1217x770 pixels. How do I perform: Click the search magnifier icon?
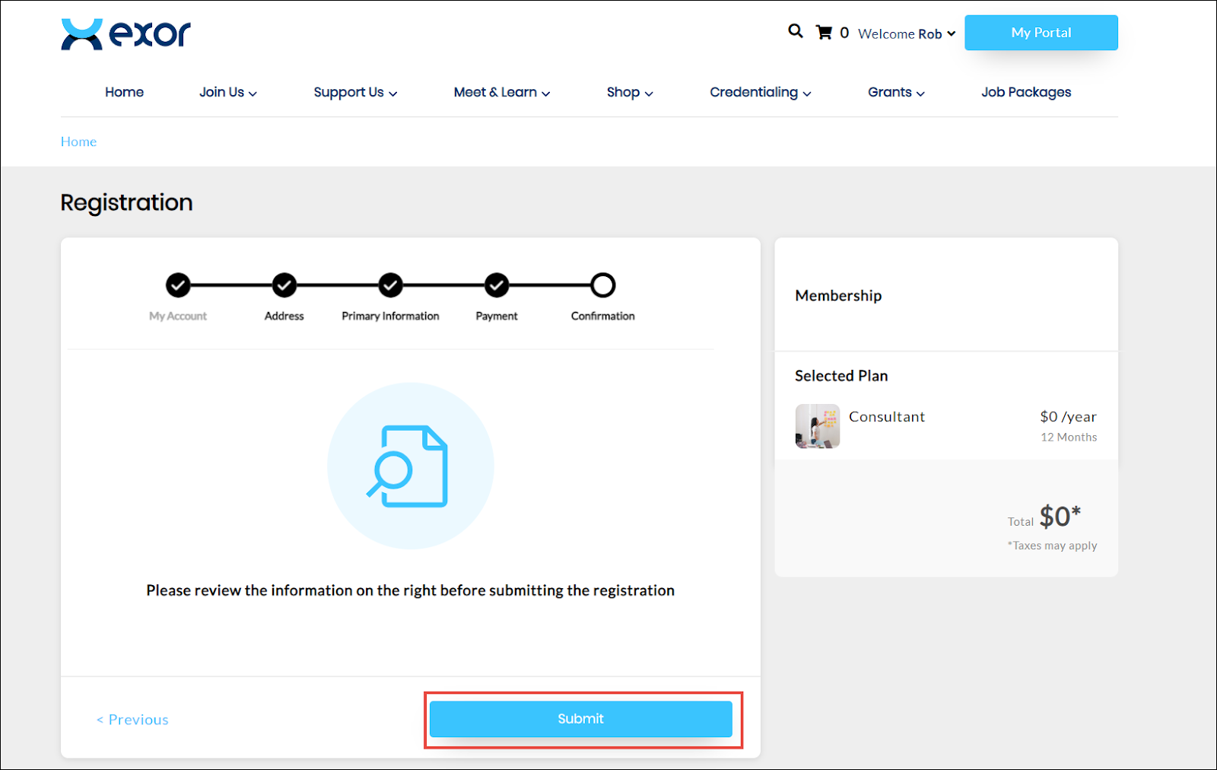pos(795,31)
